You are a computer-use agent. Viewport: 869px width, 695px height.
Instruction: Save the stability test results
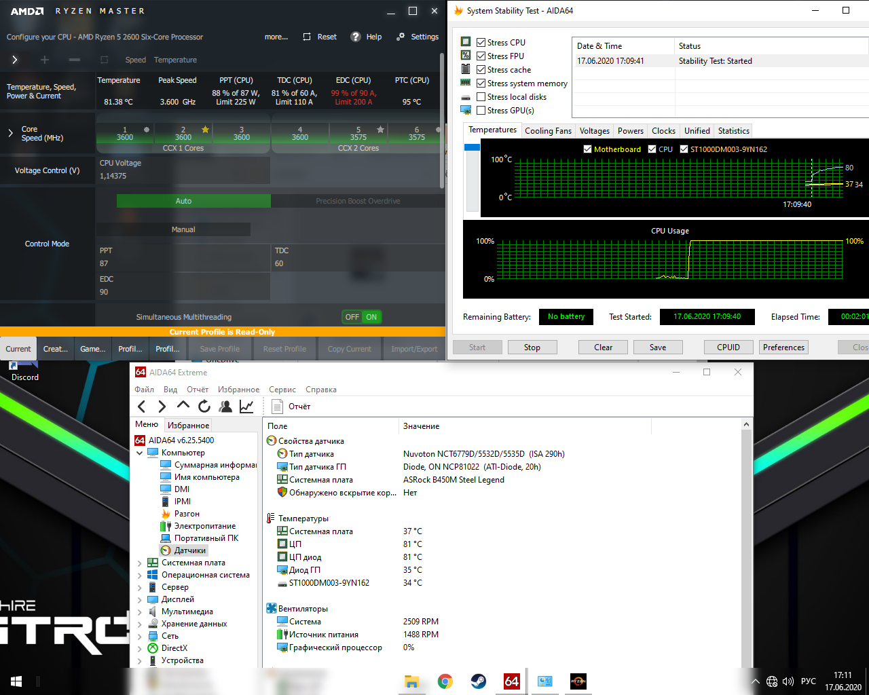[658, 347]
